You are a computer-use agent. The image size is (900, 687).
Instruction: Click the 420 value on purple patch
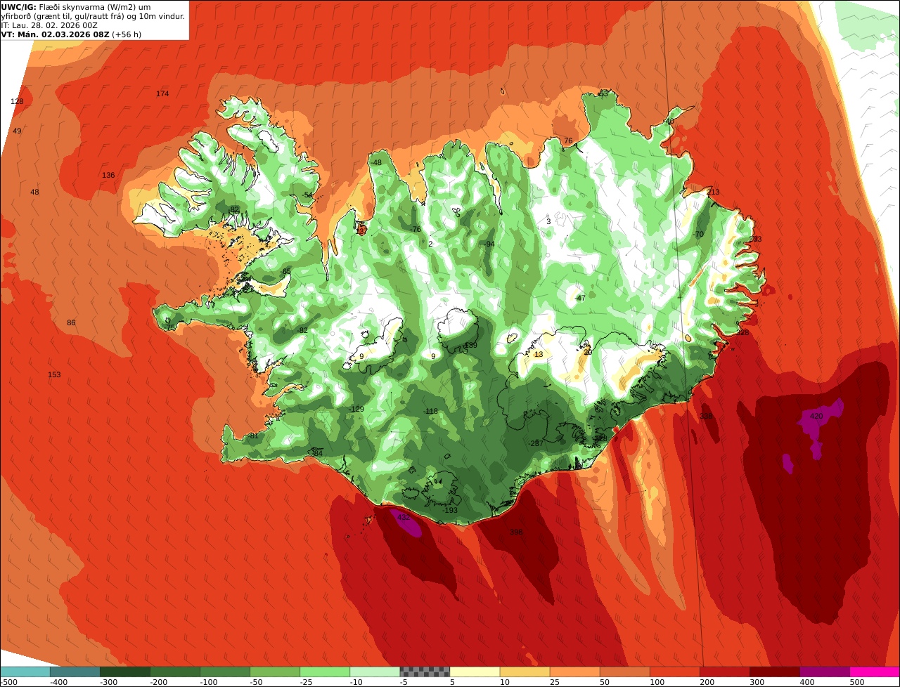tap(816, 416)
